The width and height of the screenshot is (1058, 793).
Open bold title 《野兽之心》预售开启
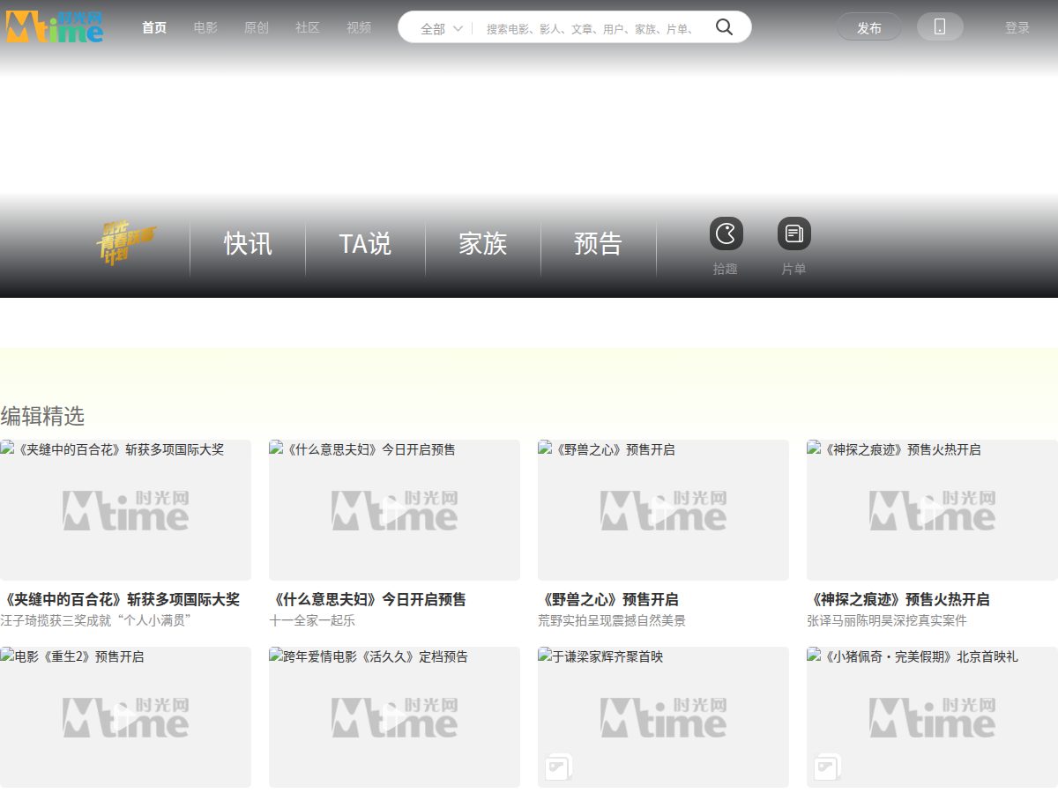pos(608,599)
